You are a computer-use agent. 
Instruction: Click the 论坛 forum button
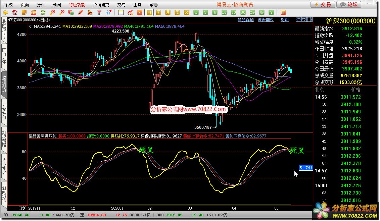tap(349, 4)
